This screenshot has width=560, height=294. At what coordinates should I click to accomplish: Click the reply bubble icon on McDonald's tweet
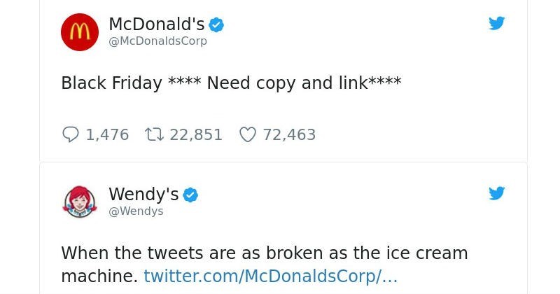(71, 134)
